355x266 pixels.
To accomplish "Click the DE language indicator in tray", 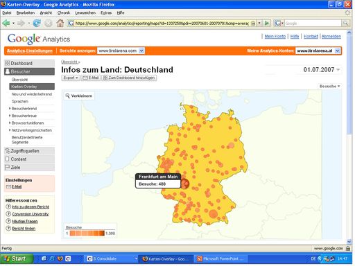I will [313, 258].
